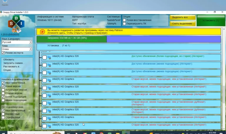Viewport: 226px width, 134px height.
Task: Open the 'Русский' language dropdown
Action: click(x=17, y=42)
